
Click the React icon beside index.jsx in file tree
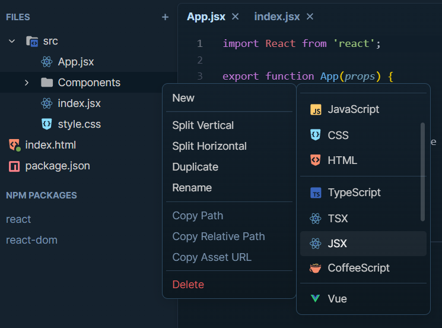click(x=47, y=103)
